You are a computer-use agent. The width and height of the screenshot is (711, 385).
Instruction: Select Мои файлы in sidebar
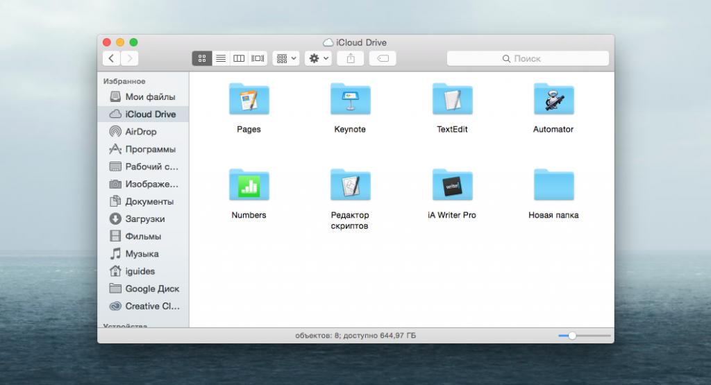point(143,96)
